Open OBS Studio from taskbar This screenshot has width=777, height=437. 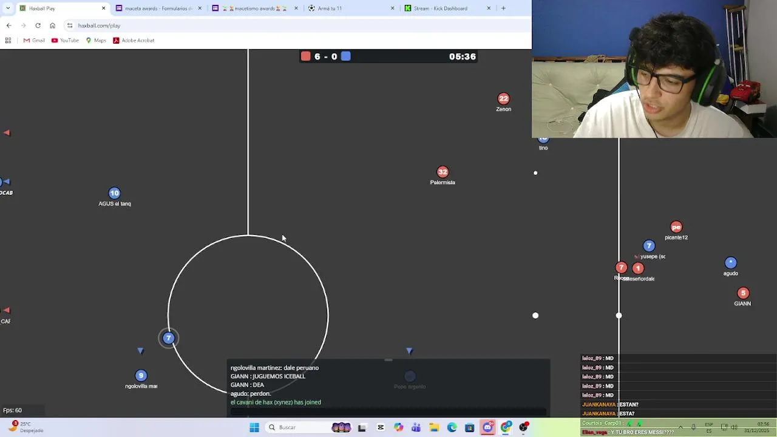523,427
